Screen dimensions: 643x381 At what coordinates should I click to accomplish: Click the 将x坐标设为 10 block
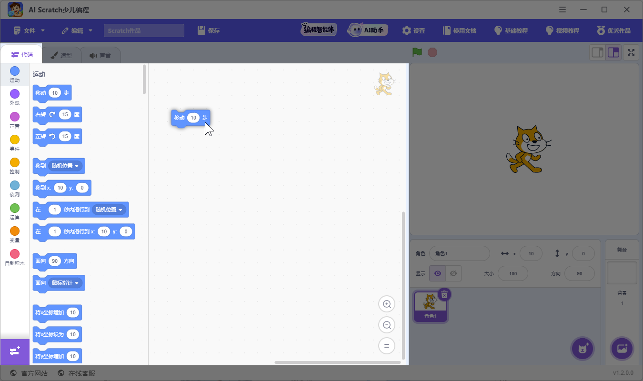pos(57,335)
